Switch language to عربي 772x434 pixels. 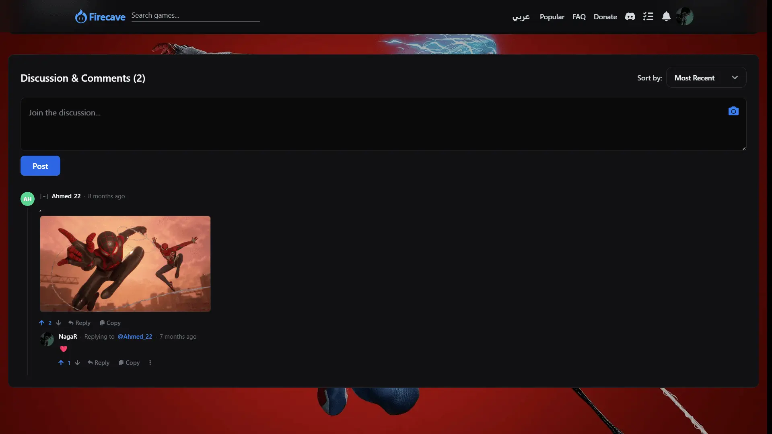(521, 17)
